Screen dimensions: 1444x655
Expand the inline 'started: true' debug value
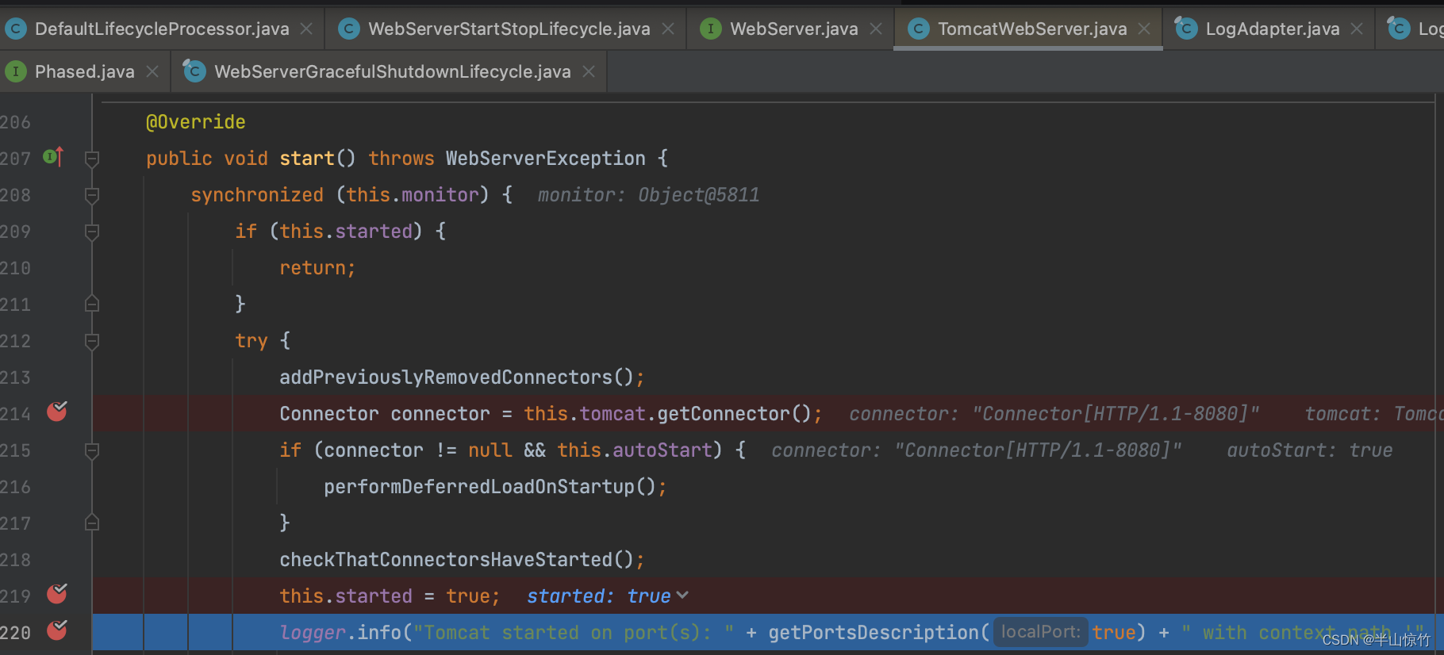[682, 596]
